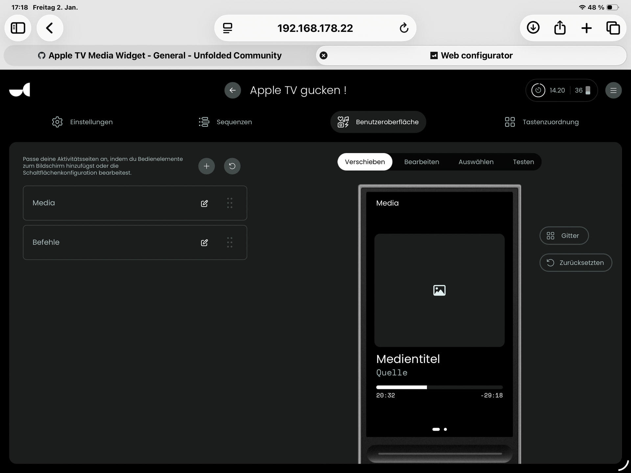This screenshot has width=631, height=473.
Task: Click the Gitter button
Action: coord(564,236)
